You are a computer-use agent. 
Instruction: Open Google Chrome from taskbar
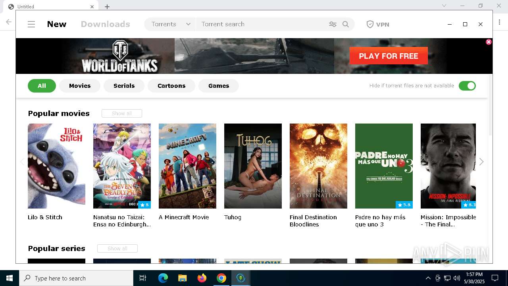tap(221, 278)
